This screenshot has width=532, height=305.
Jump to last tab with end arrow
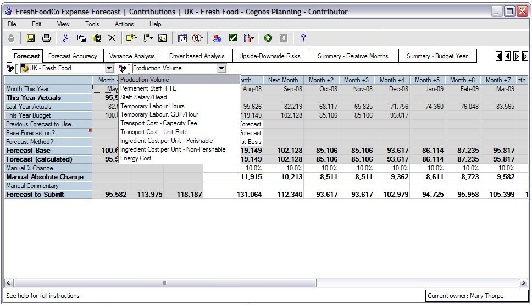pos(525,56)
